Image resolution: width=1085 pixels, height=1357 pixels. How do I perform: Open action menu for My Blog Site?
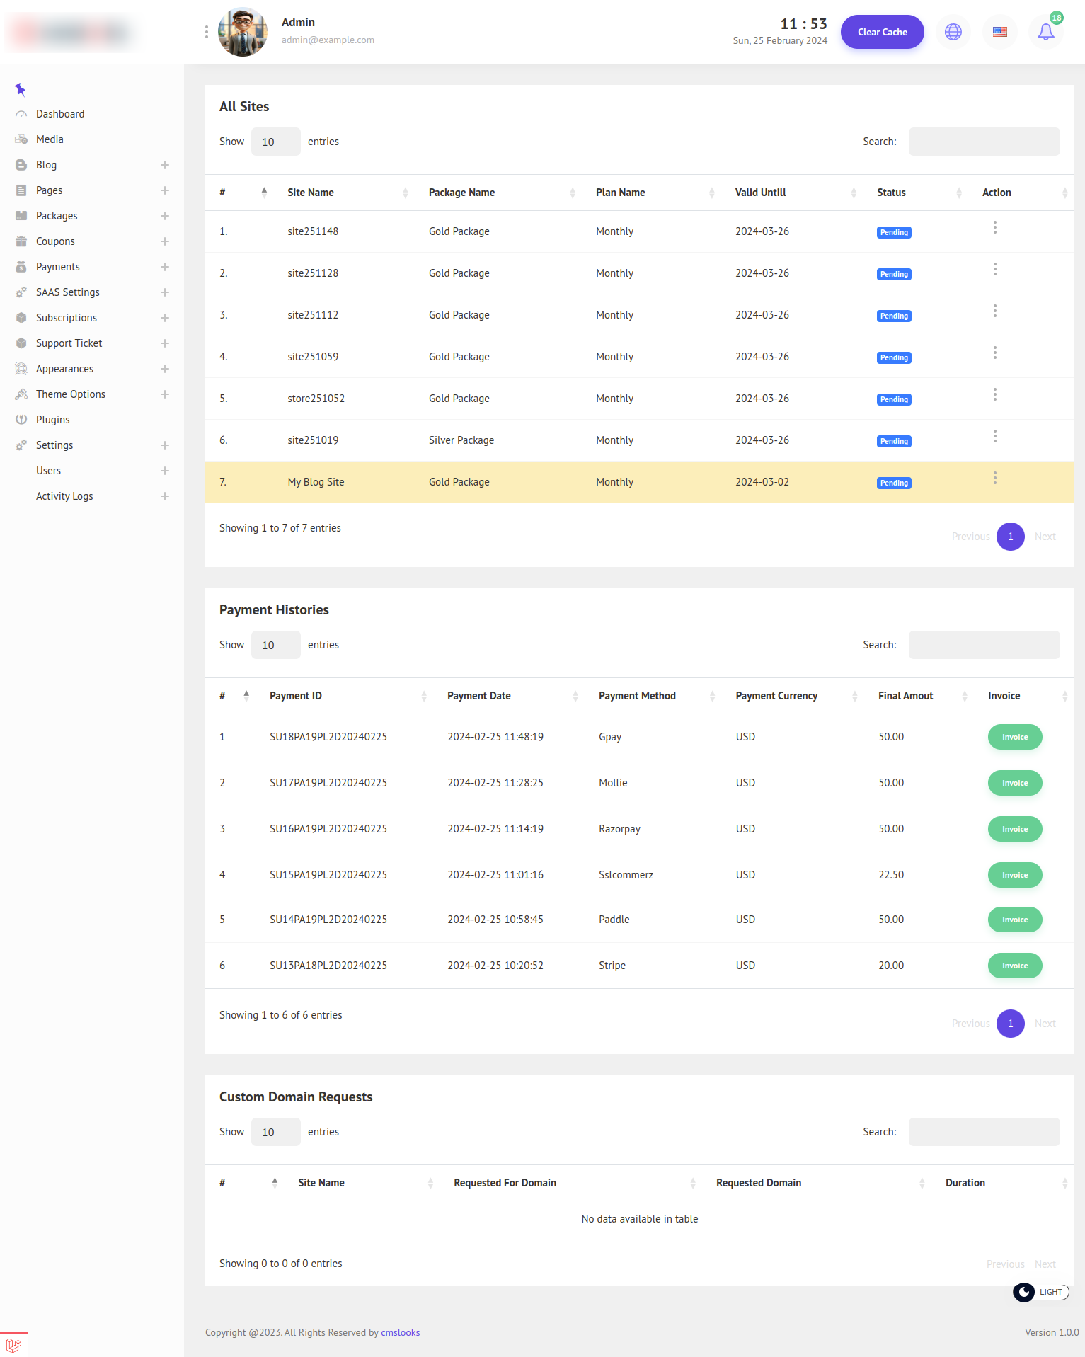coord(994,478)
